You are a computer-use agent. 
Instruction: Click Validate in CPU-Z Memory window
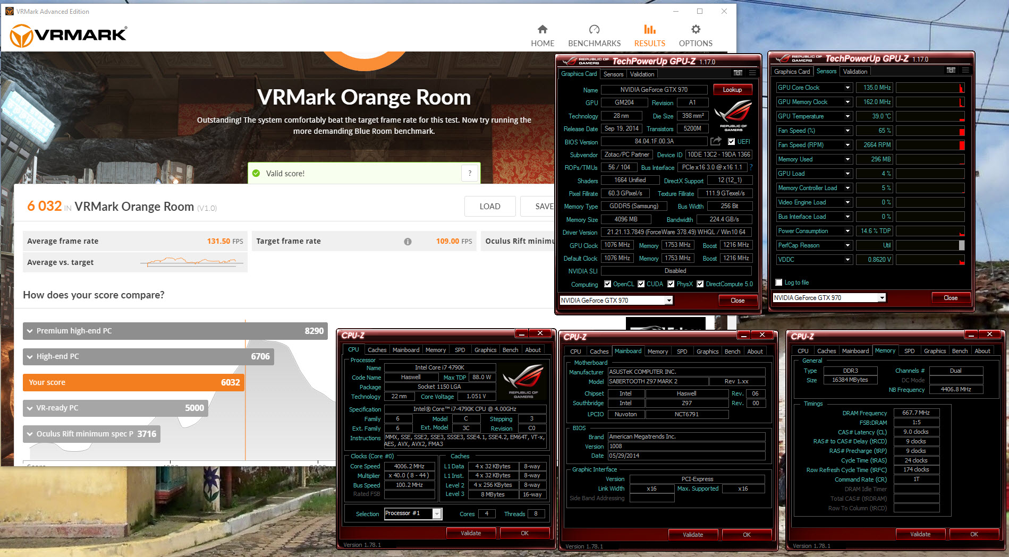pos(920,534)
